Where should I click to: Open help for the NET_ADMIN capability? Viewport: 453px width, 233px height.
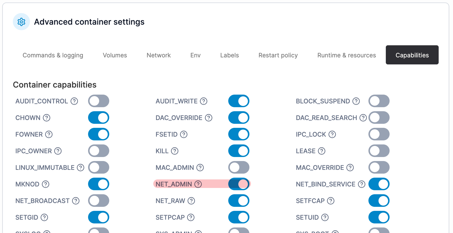198,184
